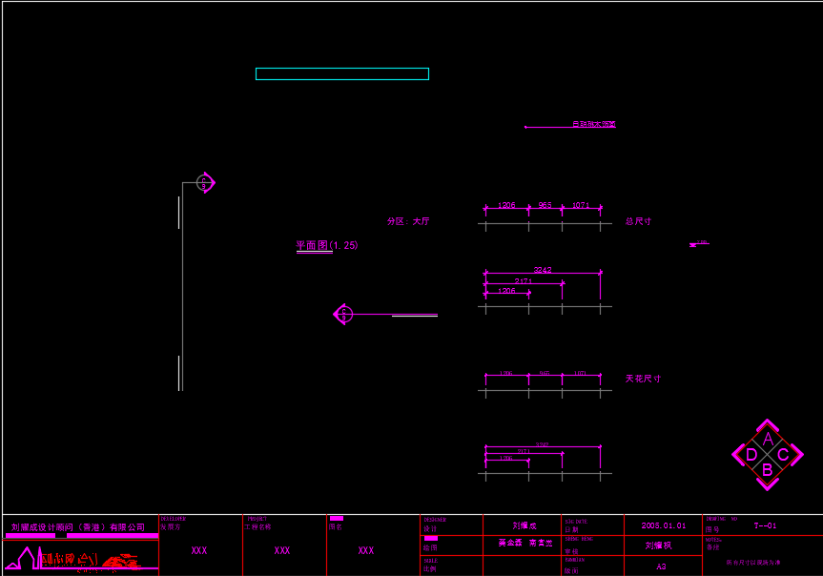Image resolution: width=823 pixels, height=576 pixels.
Task: Select the date 2005.01.01
Action: pyautogui.click(x=664, y=525)
